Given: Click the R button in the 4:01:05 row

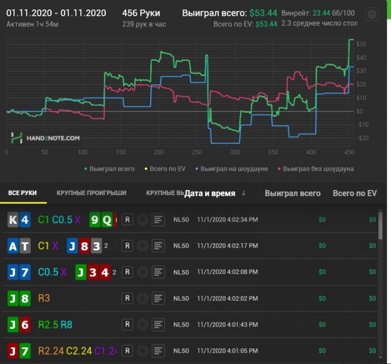Looking at the screenshot, I should pyautogui.click(x=127, y=351).
